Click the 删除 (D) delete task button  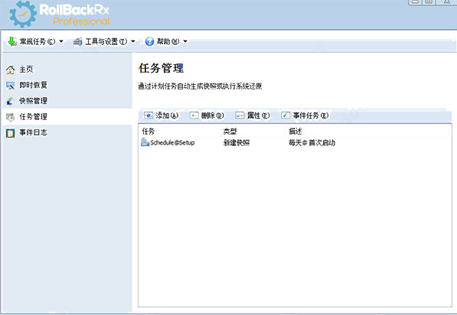pos(207,115)
